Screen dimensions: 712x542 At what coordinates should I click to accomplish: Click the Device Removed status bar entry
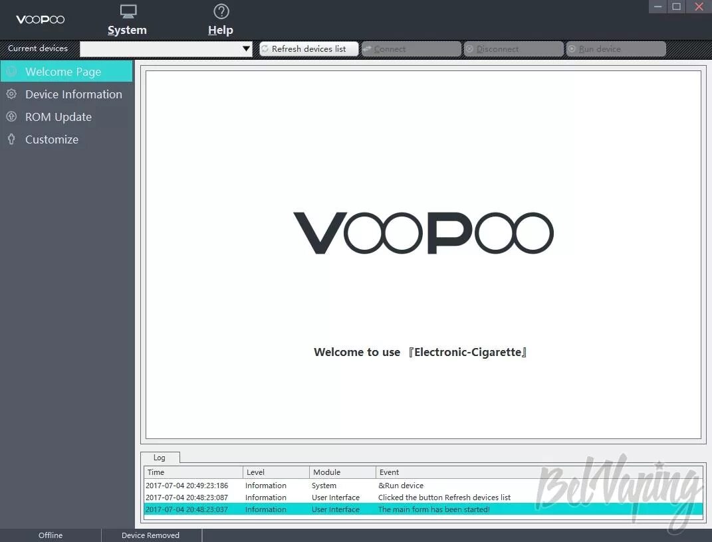(151, 535)
